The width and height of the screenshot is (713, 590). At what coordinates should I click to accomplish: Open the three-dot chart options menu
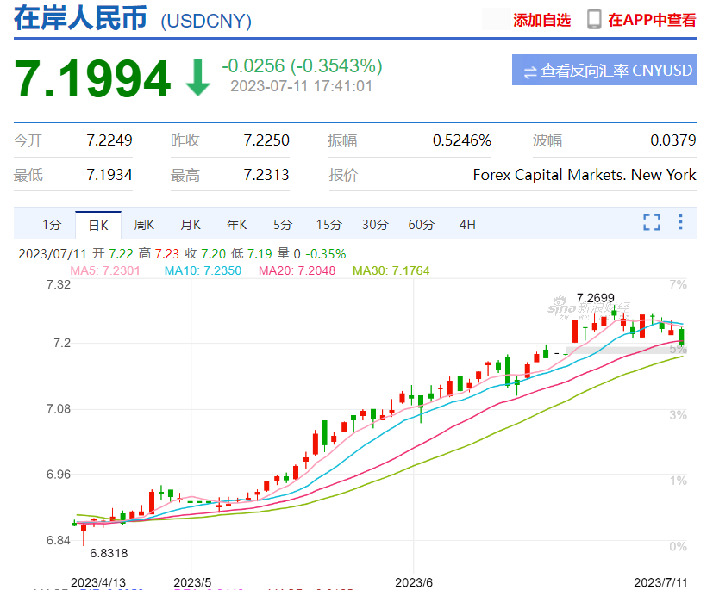click(x=680, y=222)
